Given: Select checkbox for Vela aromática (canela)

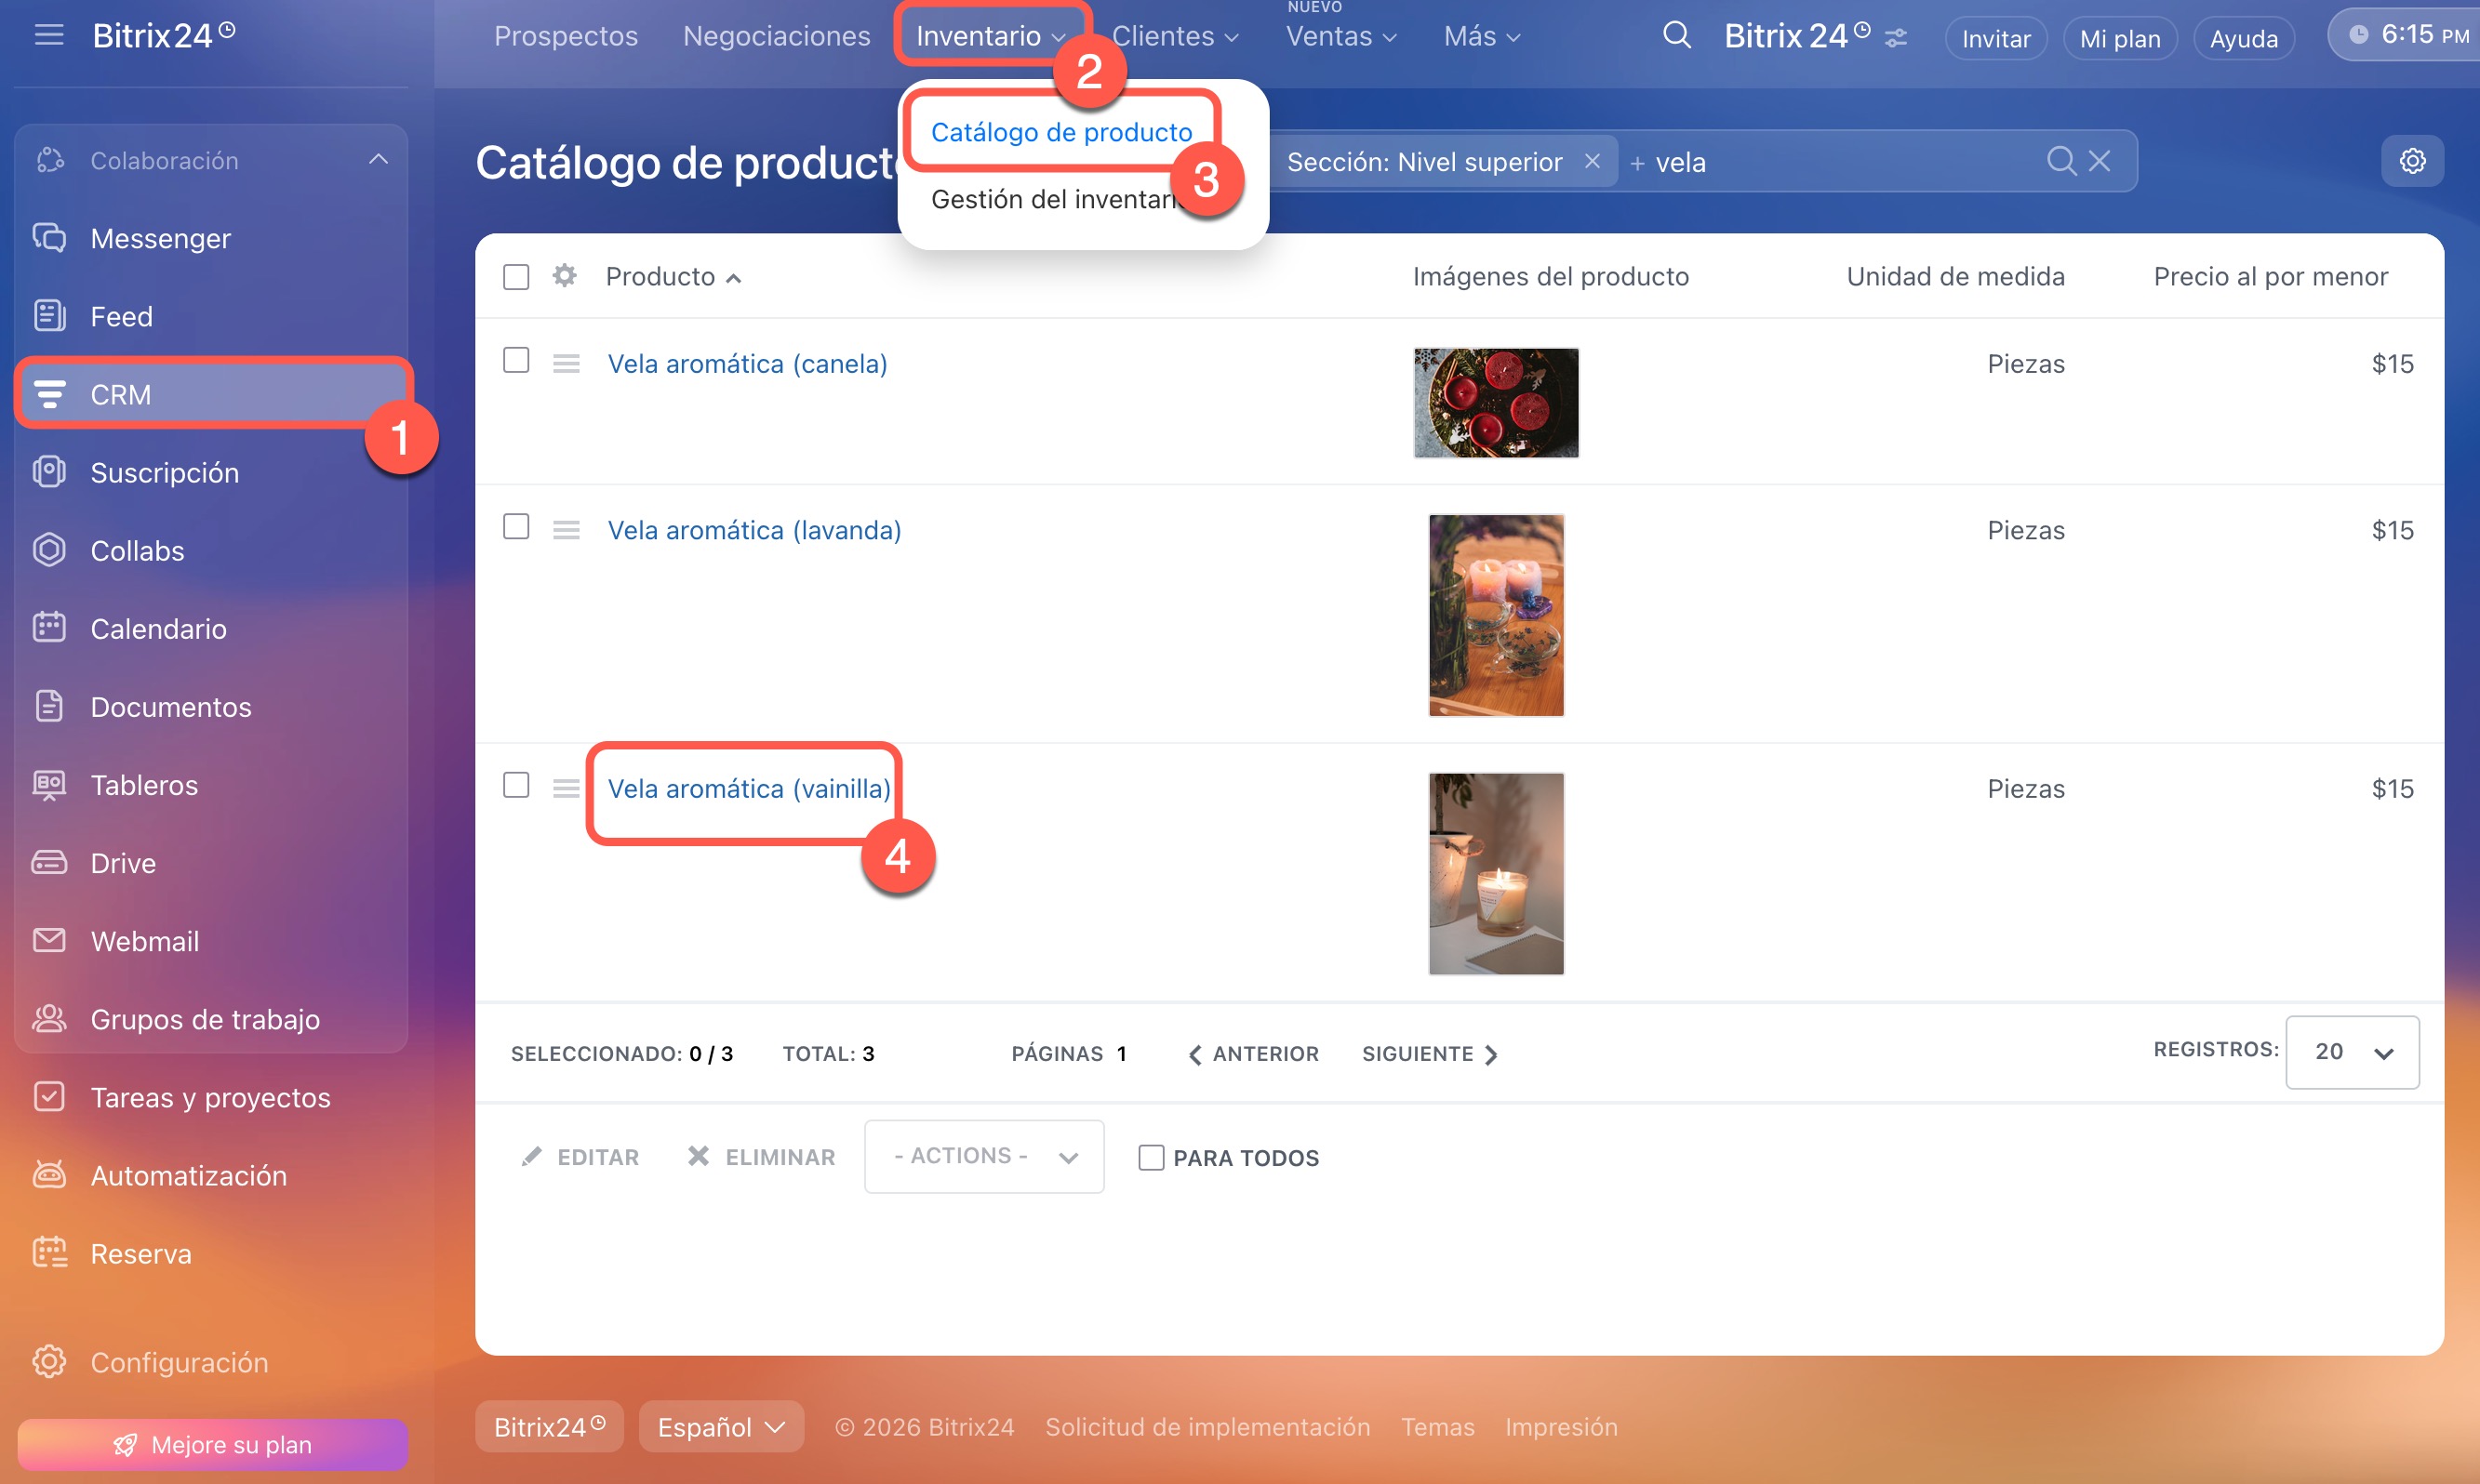Looking at the screenshot, I should pos(516,361).
